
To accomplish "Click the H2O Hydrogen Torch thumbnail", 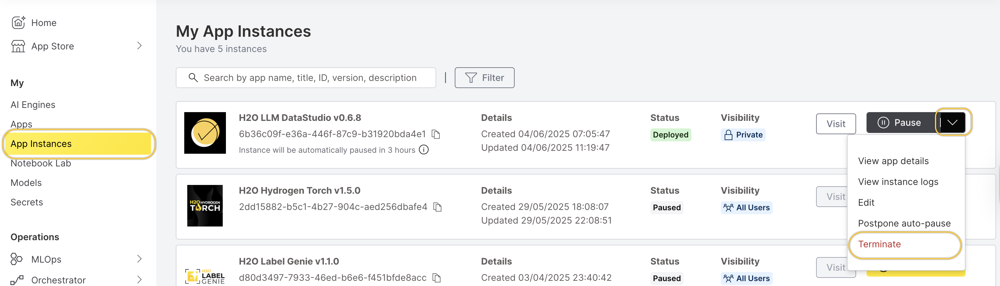I will tap(205, 205).
